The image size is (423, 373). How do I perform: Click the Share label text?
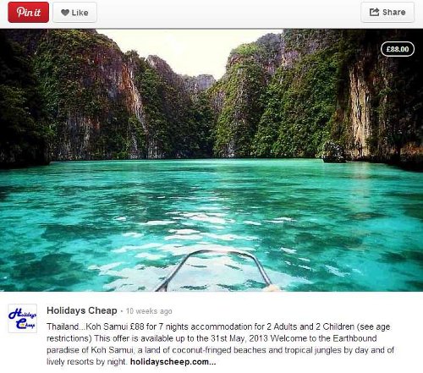(x=394, y=12)
